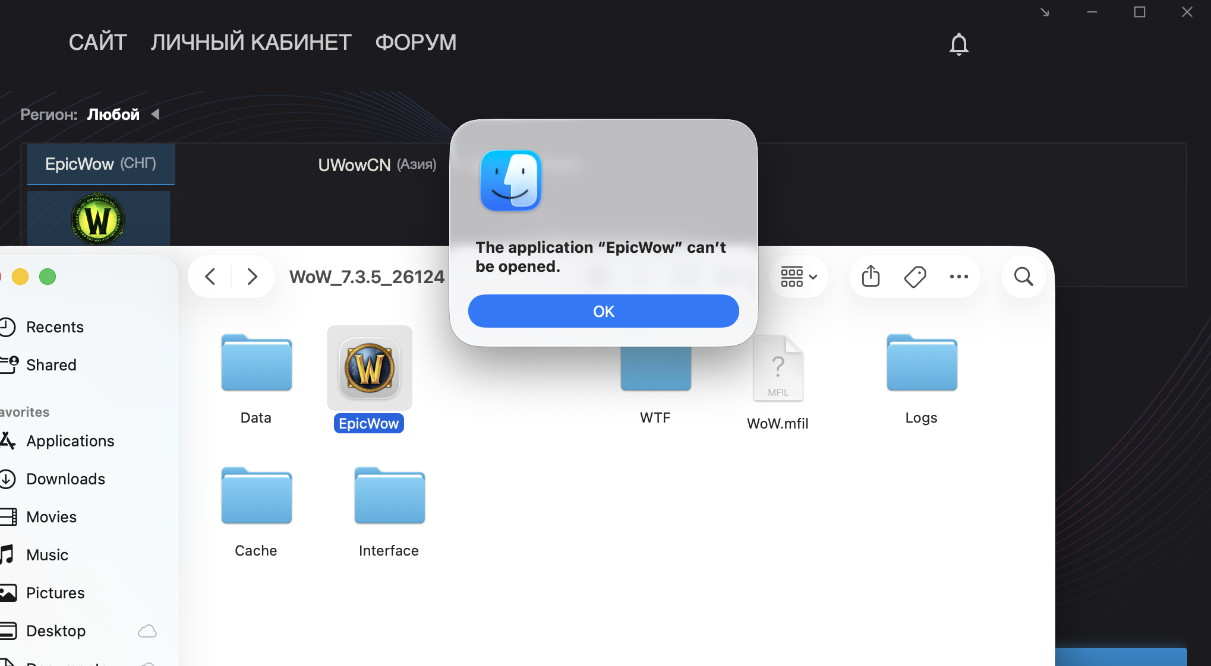Open Applications in the Finder sidebar
This screenshot has width=1211, height=666.
click(x=70, y=441)
